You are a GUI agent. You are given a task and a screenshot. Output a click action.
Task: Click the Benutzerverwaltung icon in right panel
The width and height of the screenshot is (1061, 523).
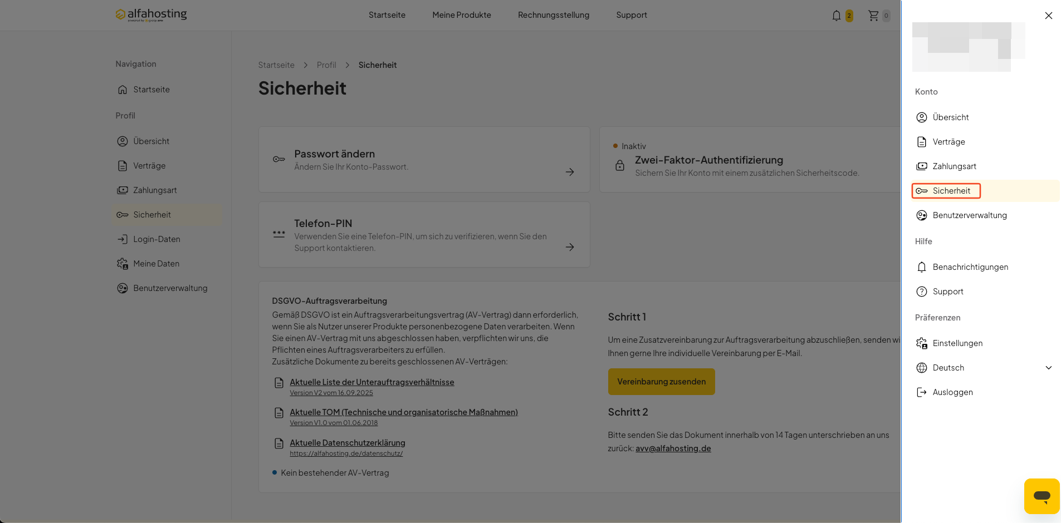(x=922, y=215)
